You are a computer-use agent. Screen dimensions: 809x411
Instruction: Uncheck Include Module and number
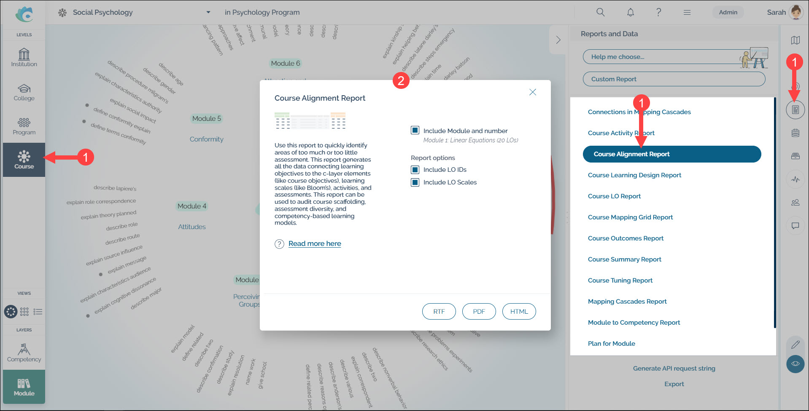[415, 131]
